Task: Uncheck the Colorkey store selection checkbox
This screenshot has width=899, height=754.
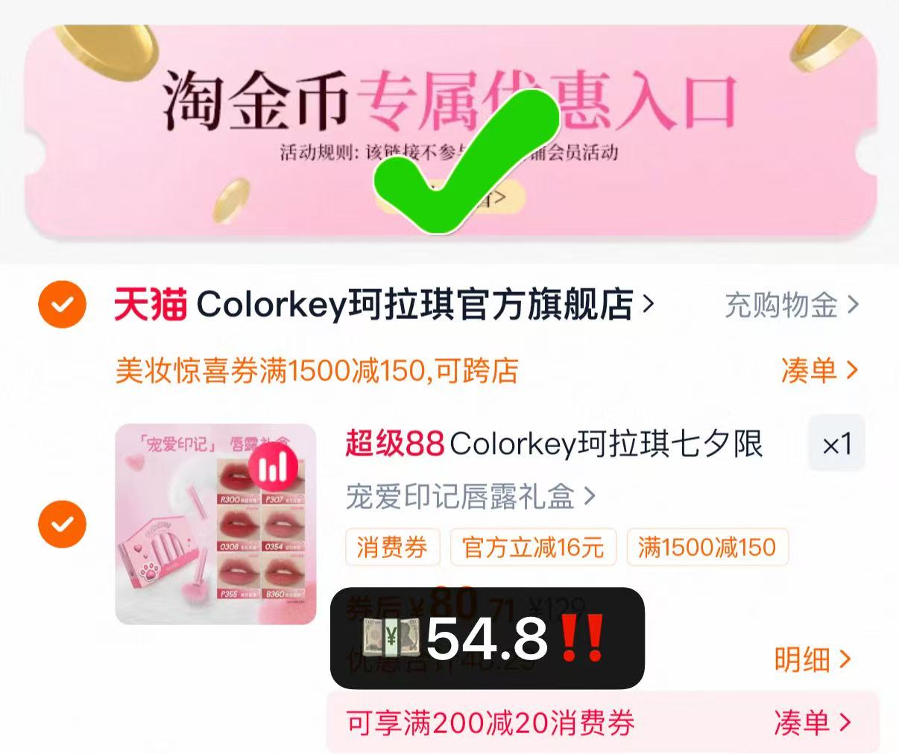Action: coord(62,305)
